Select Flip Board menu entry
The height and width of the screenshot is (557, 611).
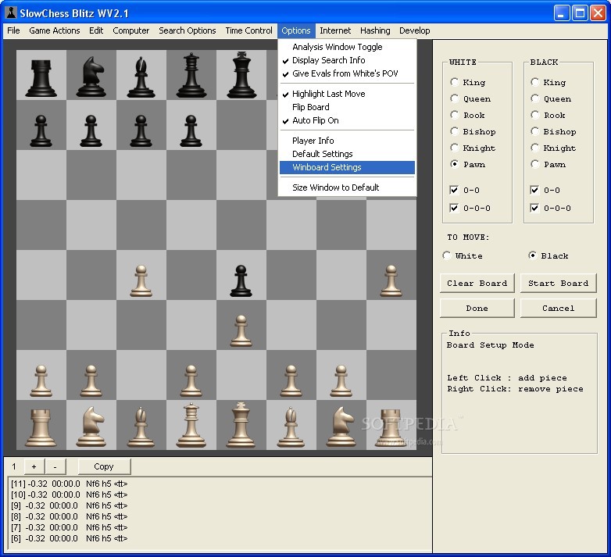pos(347,107)
